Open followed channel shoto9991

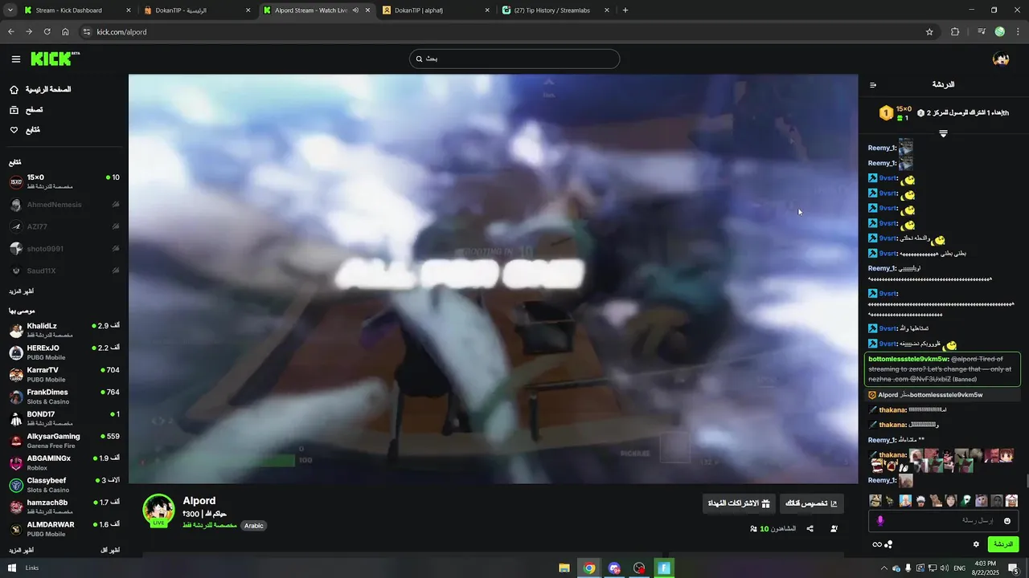(64, 249)
